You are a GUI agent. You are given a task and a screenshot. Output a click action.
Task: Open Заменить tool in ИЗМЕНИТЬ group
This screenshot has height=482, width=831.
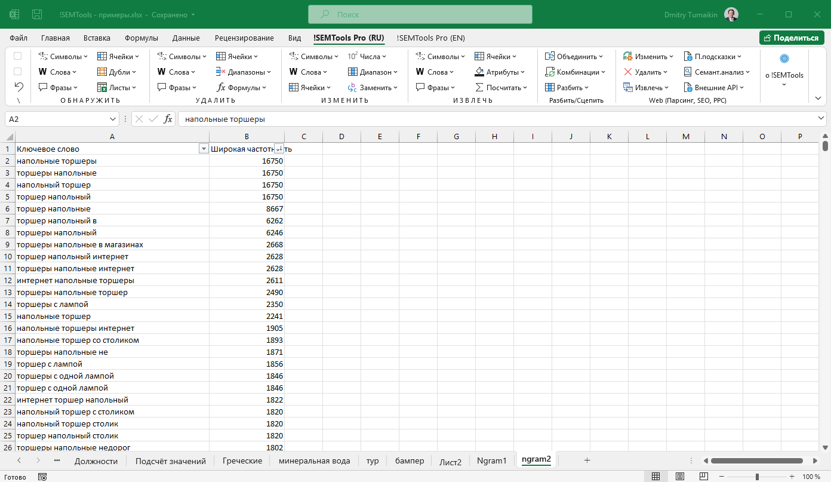373,88
